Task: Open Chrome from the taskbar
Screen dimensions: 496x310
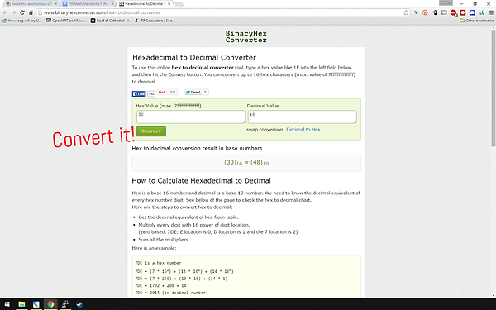Action: [50, 304]
